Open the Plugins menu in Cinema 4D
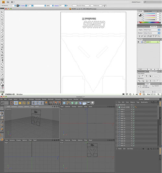Screen dimensions: 162x173 [x=65, y=99]
